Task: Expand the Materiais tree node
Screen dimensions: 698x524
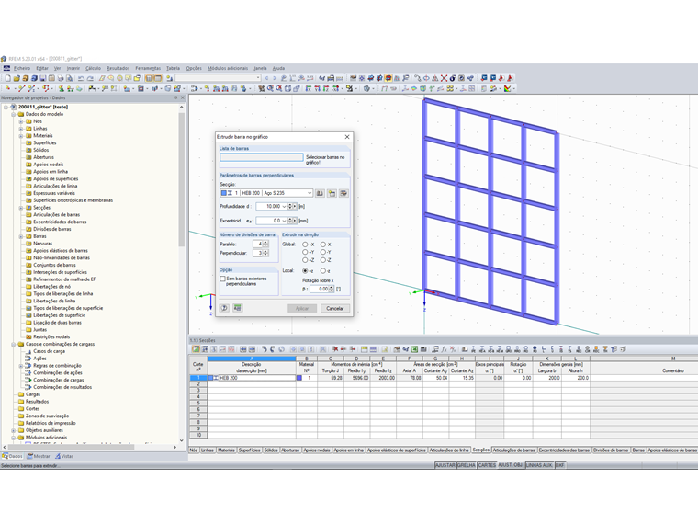Action: pos(21,135)
